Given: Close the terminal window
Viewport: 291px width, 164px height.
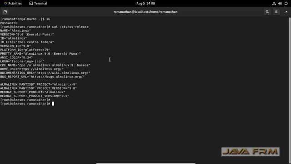Looking at the screenshot, I should point(286,12).
